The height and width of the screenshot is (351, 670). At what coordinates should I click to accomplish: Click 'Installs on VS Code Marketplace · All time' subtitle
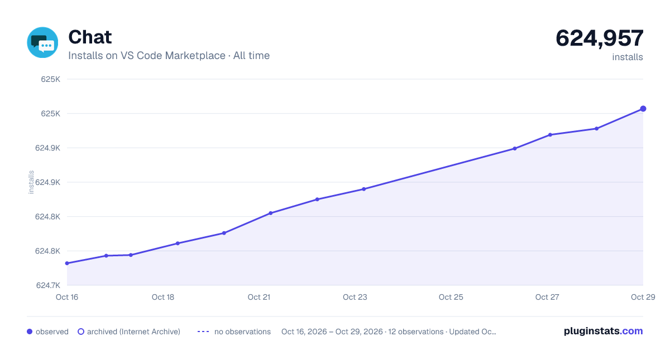click(x=169, y=56)
